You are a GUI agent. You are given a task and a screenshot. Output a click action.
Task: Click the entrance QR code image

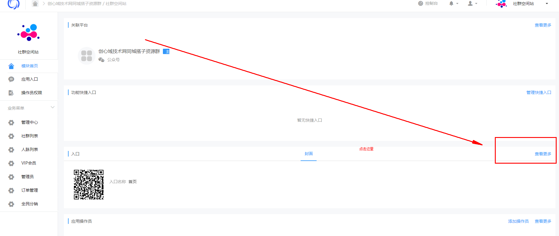pyautogui.click(x=89, y=185)
